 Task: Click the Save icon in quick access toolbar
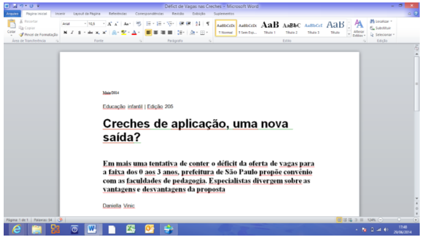click(15, 5)
